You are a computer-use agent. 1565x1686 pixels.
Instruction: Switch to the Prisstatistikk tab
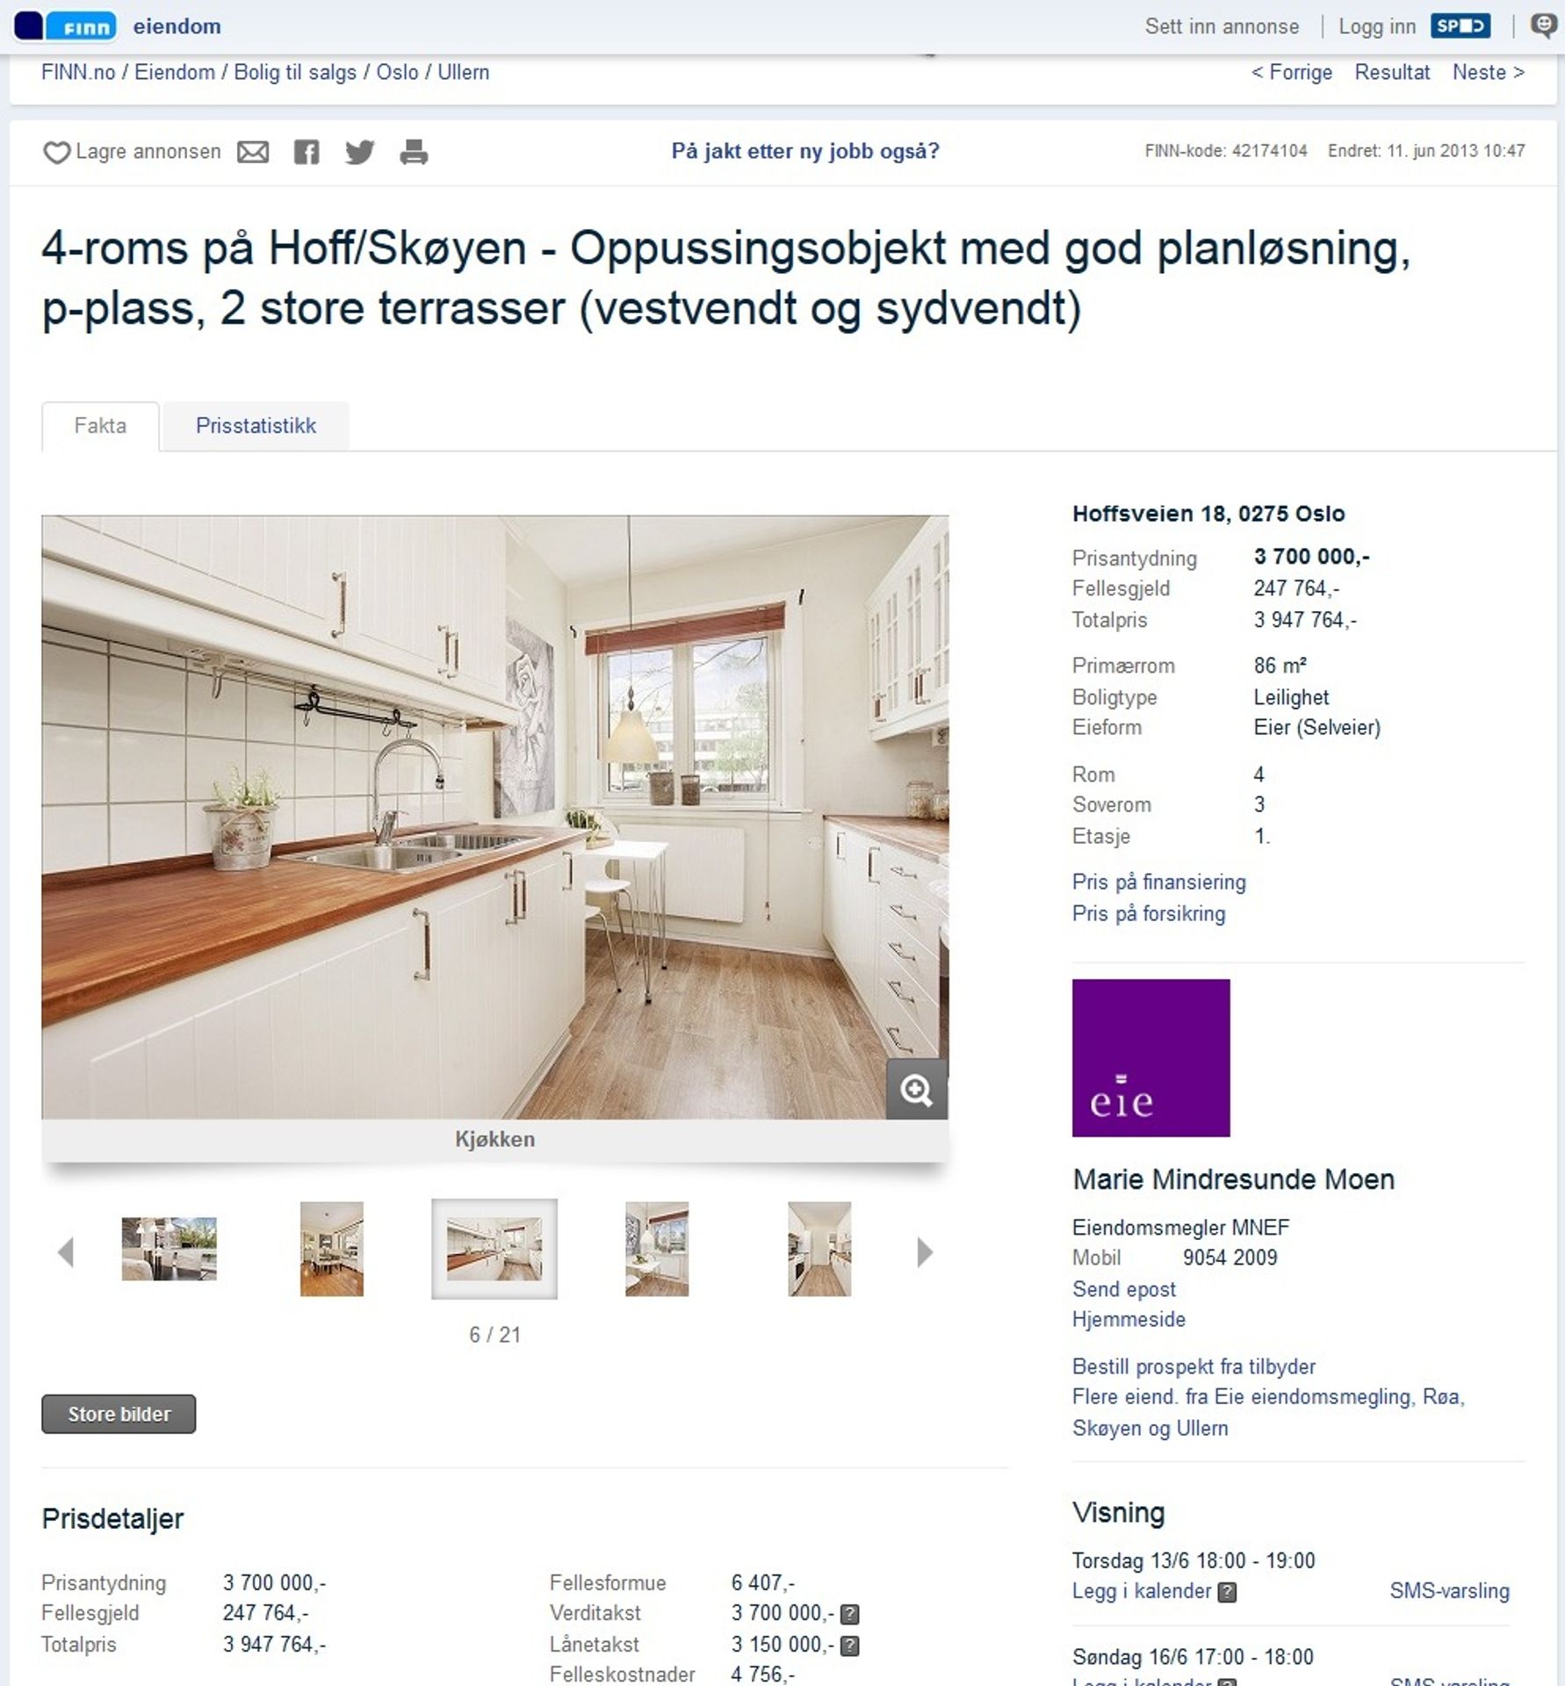pos(256,426)
